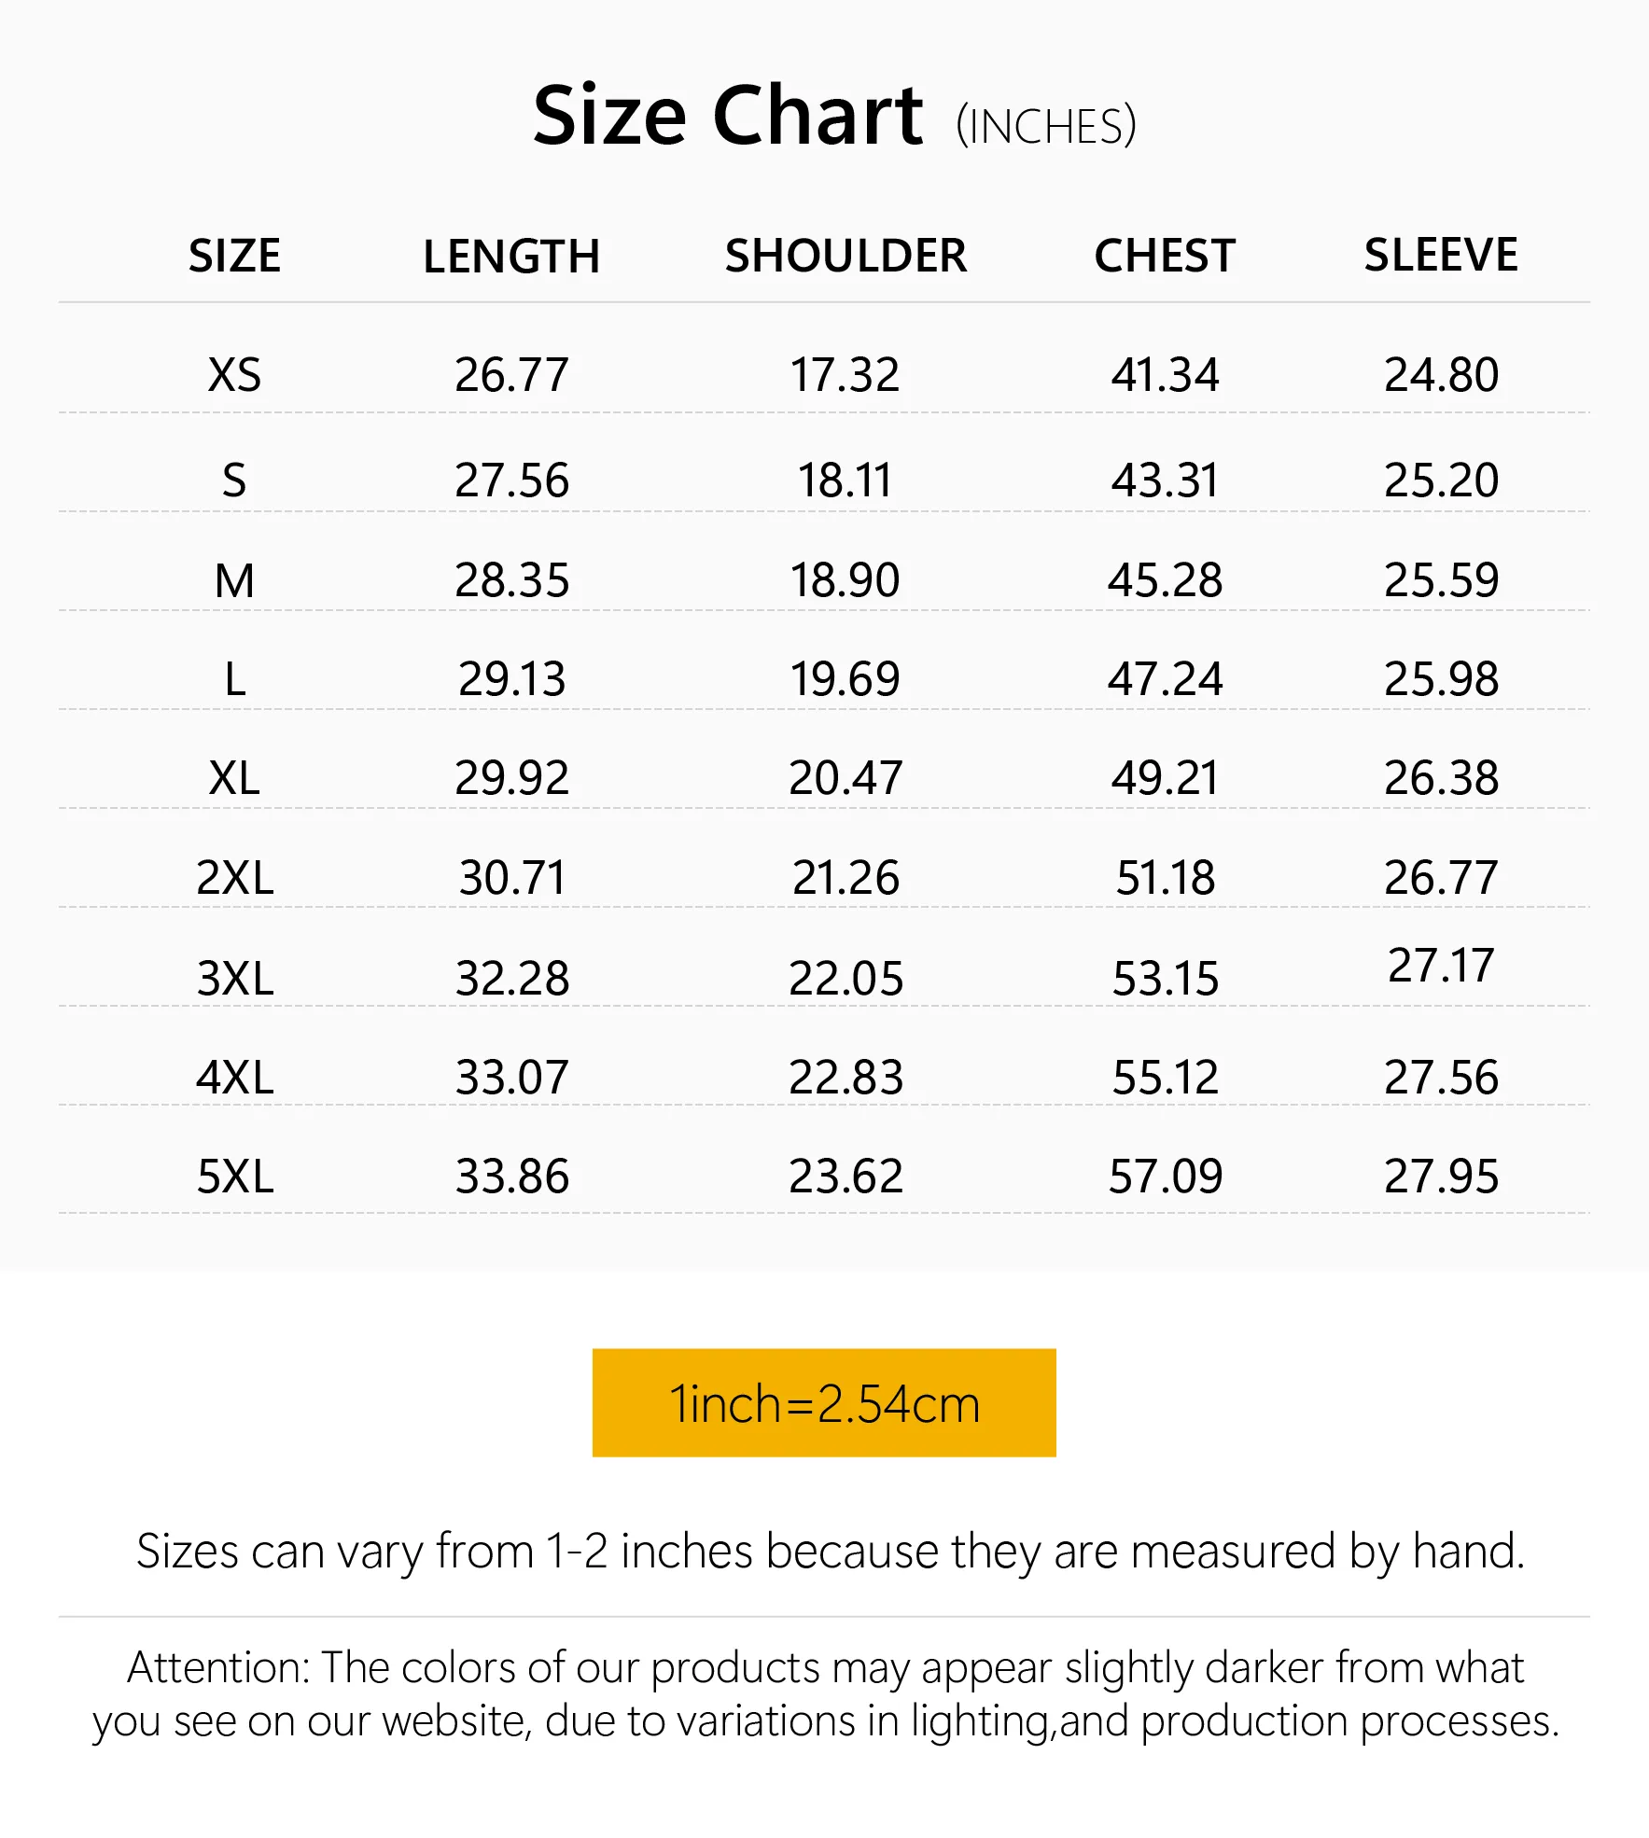Image resolution: width=1649 pixels, height=1838 pixels.
Task: Click the L length value 29.13
Action: pyautogui.click(x=511, y=678)
